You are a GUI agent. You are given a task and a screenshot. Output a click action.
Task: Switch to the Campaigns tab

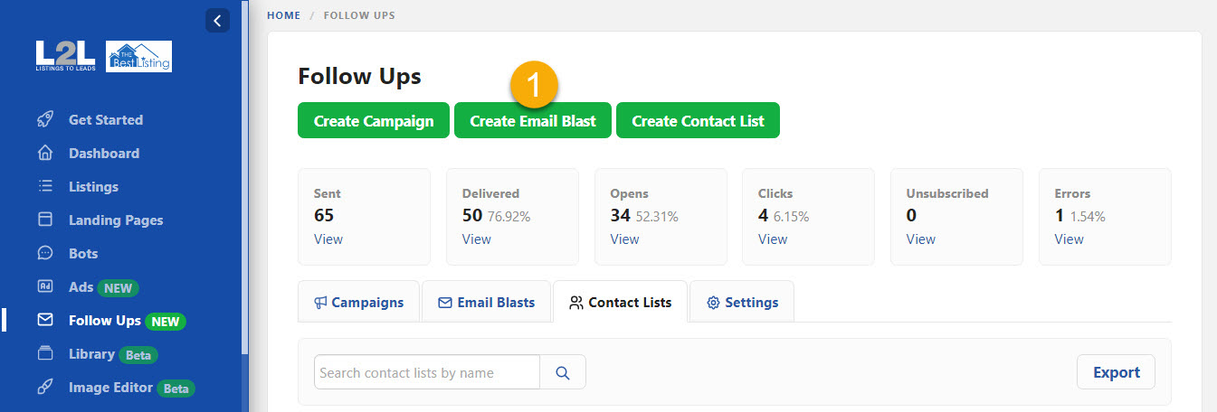click(x=359, y=302)
